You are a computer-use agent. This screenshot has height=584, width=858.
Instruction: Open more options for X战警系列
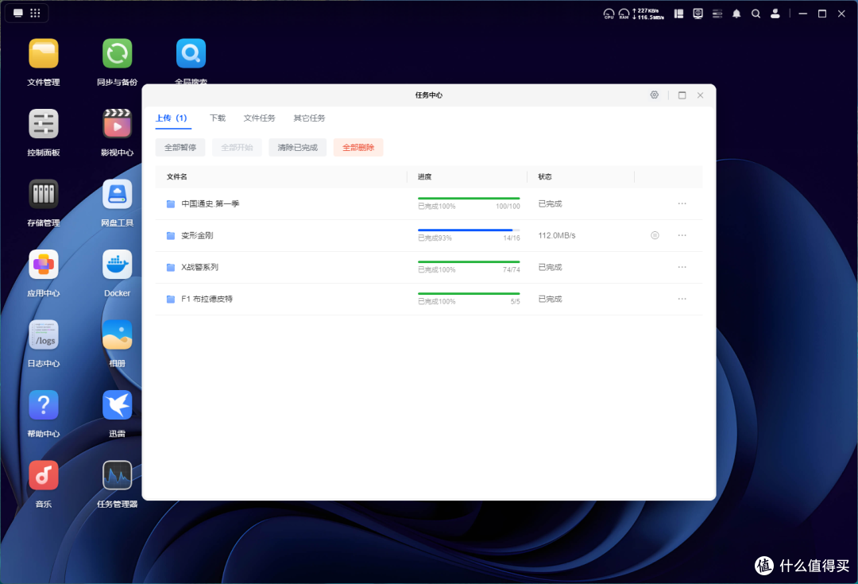click(682, 267)
